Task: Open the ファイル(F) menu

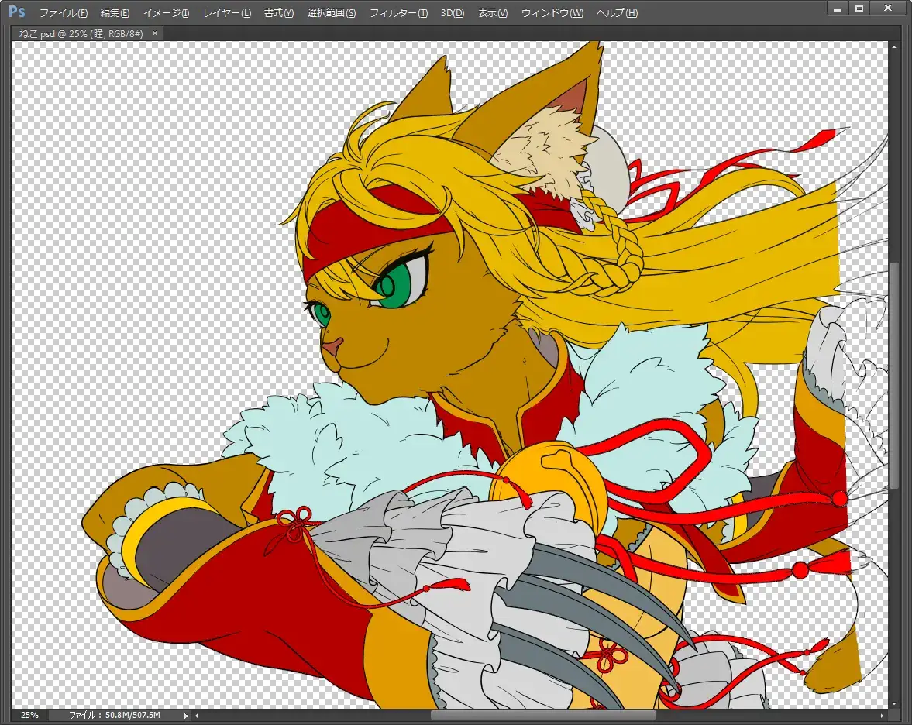Action: click(63, 14)
